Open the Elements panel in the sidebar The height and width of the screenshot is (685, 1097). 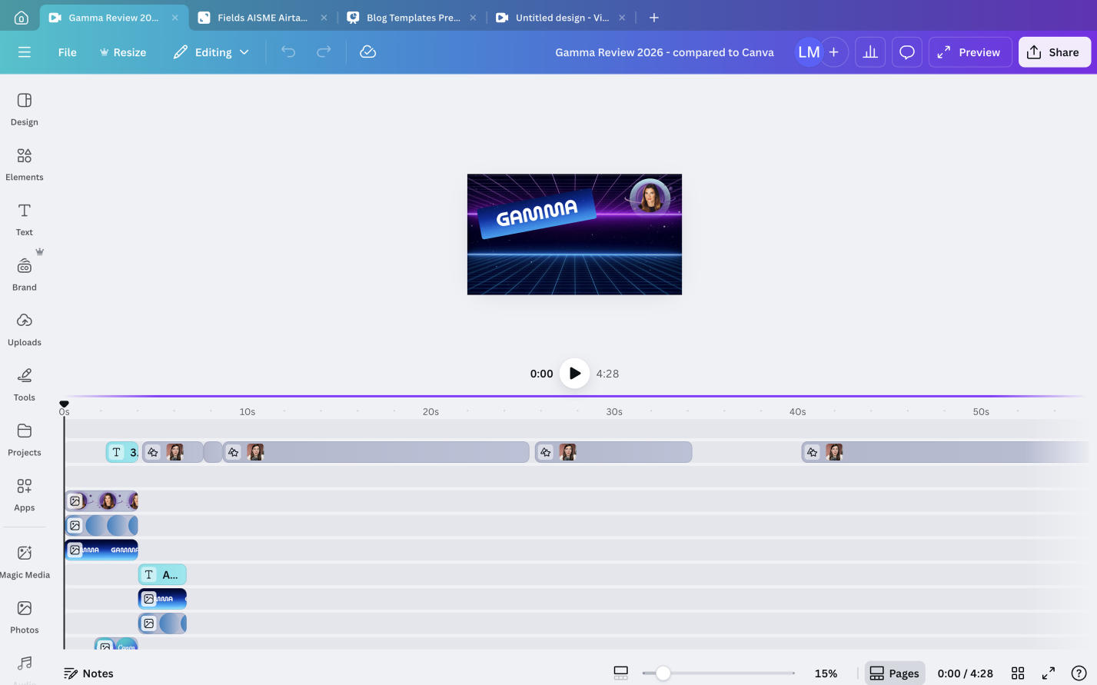click(24, 162)
